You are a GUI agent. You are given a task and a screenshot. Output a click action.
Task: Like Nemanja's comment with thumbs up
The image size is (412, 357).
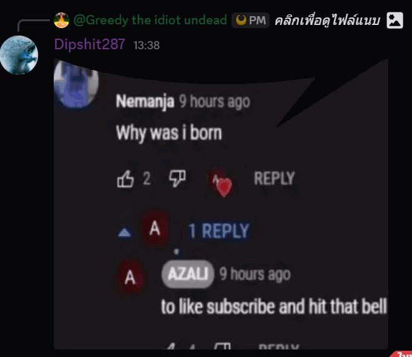(126, 179)
